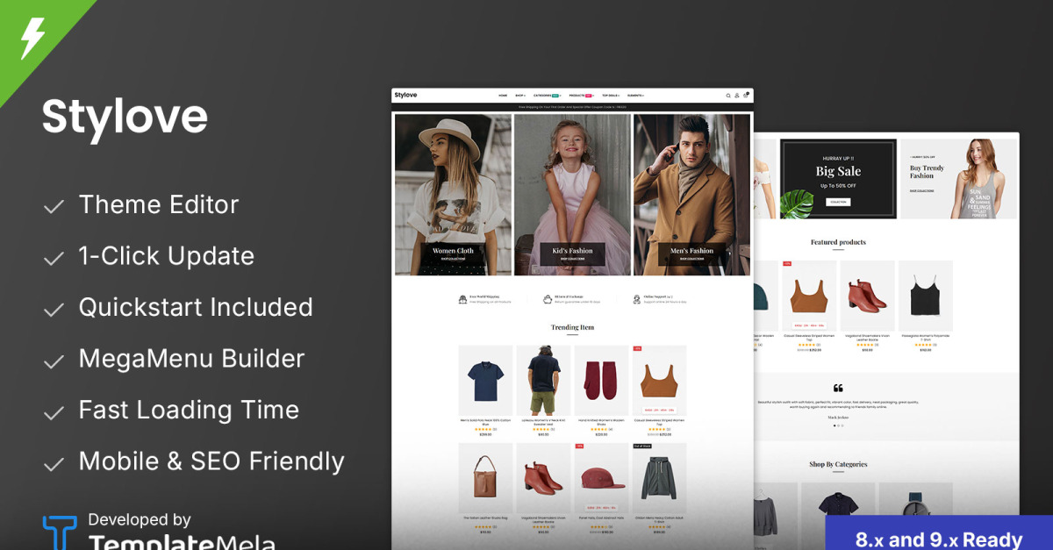Click the Out of Stock badge on hoodie
1053x550 pixels.
[641, 446]
